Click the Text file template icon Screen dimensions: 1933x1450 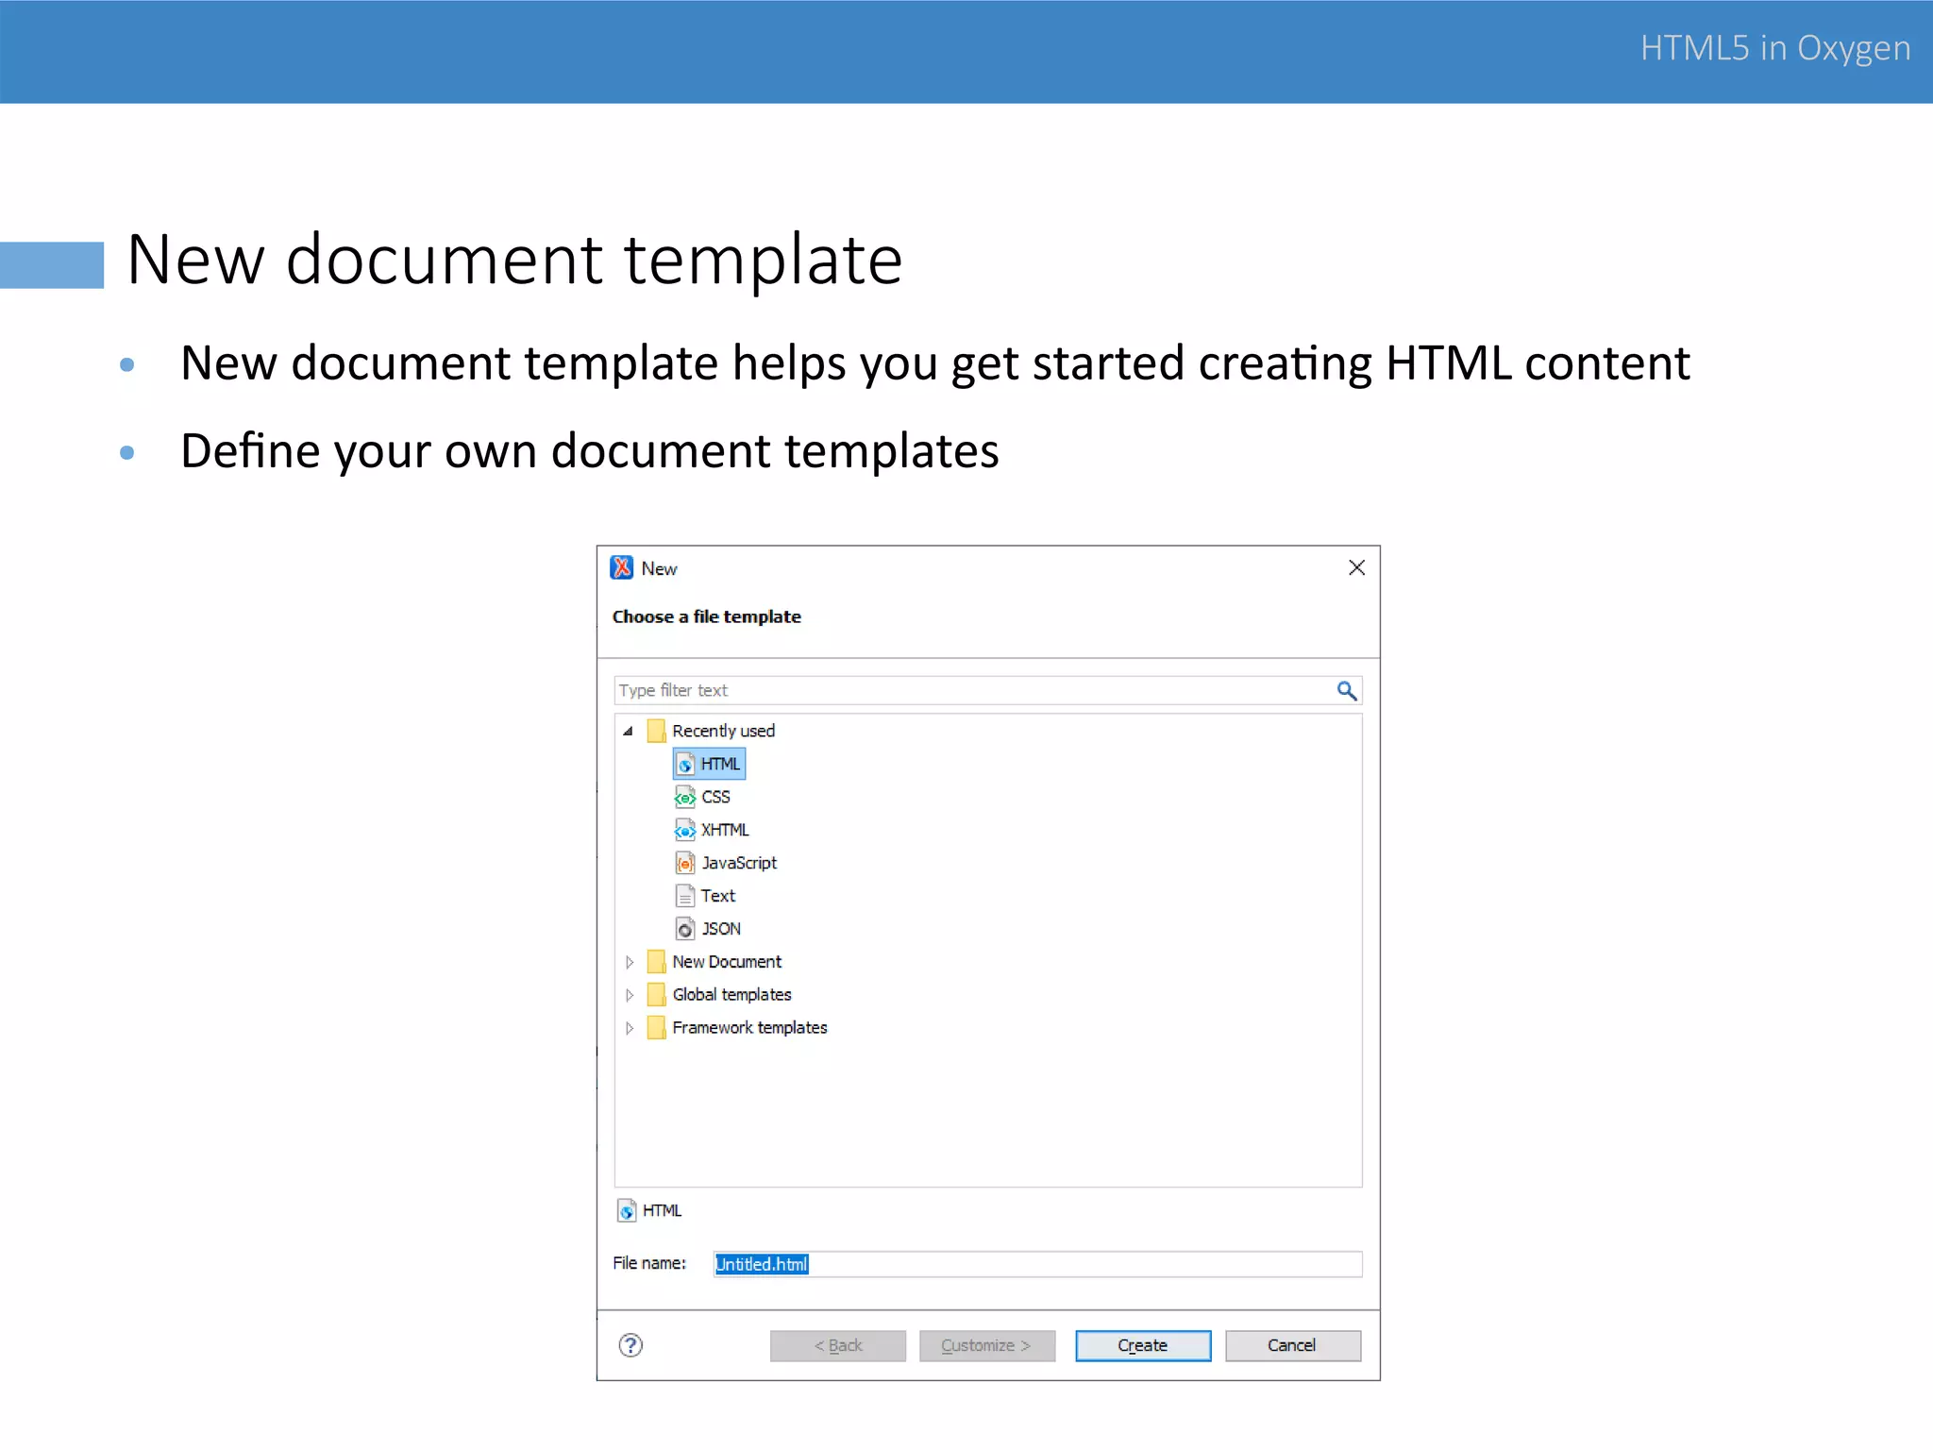[x=685, y=896]
